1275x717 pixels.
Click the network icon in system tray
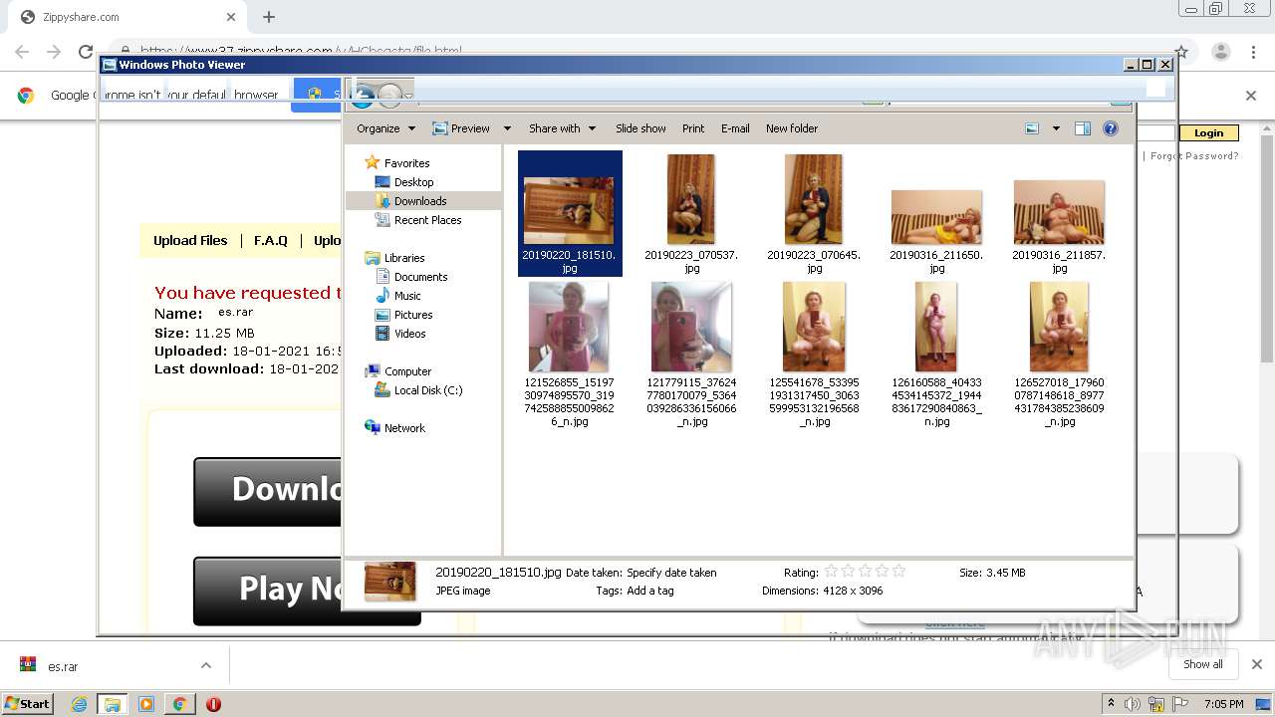pos(1155,704)
